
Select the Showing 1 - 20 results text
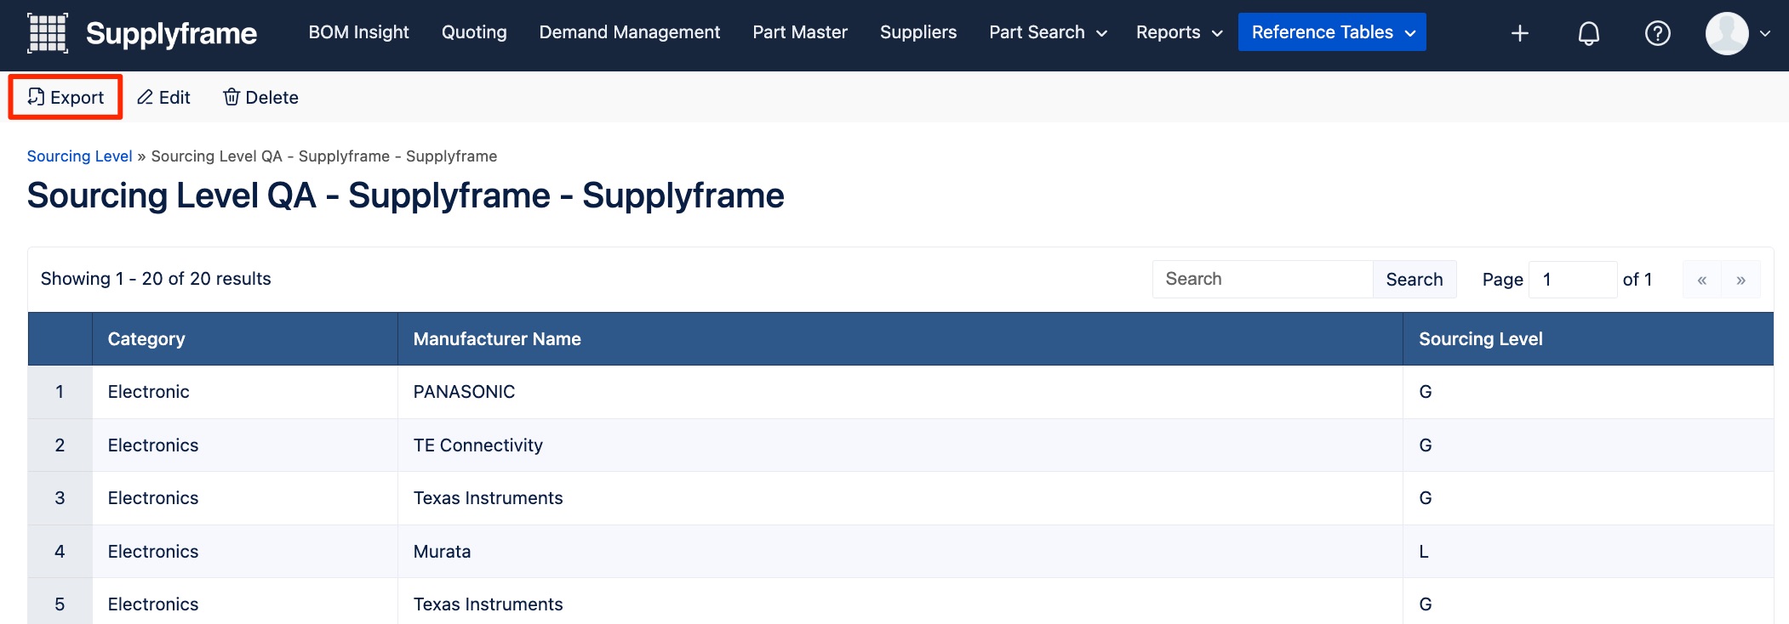[156, 279]
